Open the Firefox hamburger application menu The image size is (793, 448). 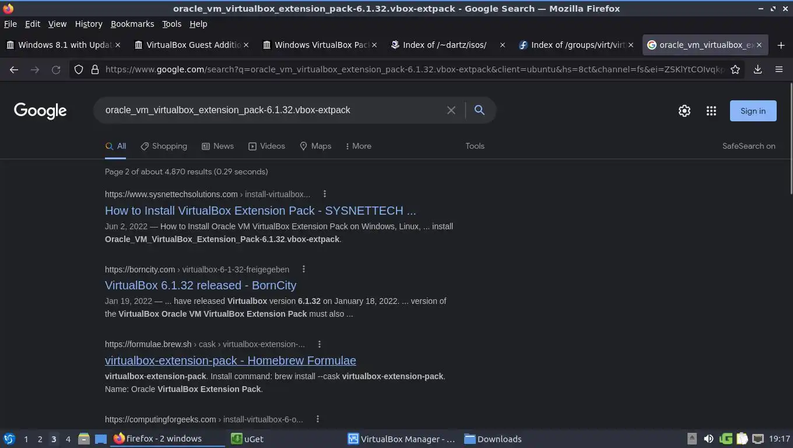(x=779, y=69)
